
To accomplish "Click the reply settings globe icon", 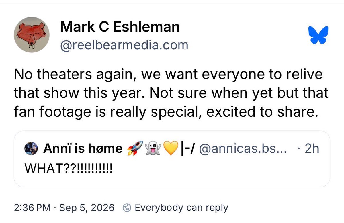I will [126, 208].
